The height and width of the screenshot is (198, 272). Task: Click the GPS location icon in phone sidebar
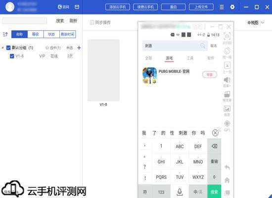(227, 124)
